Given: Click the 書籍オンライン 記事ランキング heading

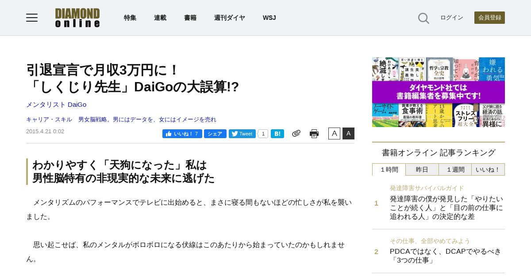Looking at the screenshot, I should tap(439, 153).
